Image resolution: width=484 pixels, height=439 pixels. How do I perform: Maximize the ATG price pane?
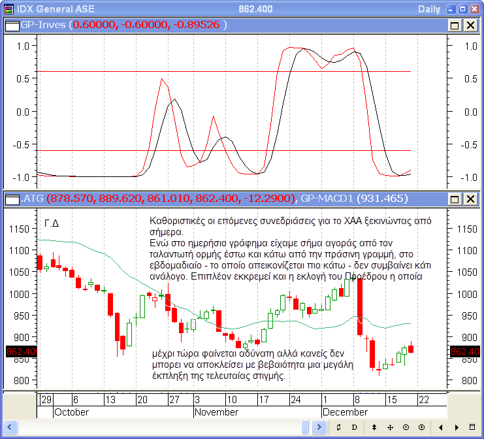[455, 198]
